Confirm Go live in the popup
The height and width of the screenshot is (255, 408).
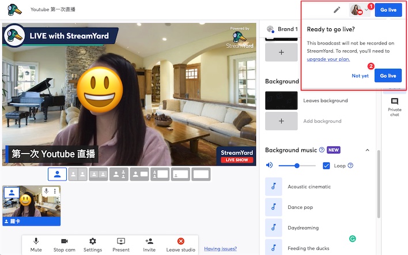(388, 76)
